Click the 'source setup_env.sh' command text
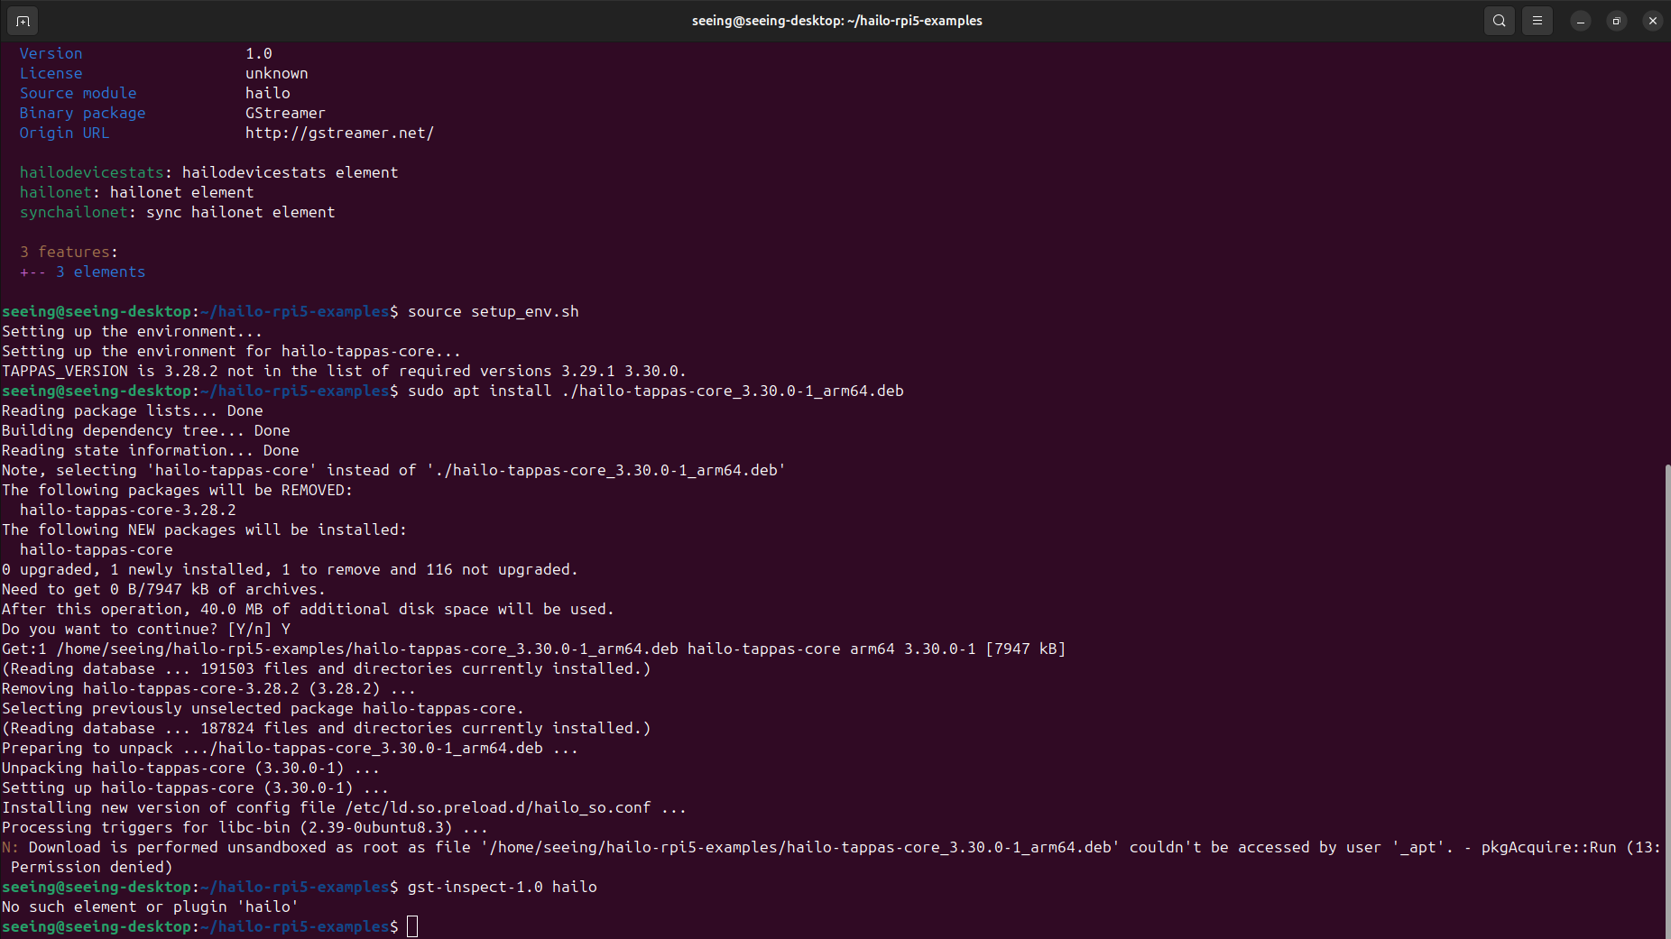The image size is (1671, 939). point(493,311)
